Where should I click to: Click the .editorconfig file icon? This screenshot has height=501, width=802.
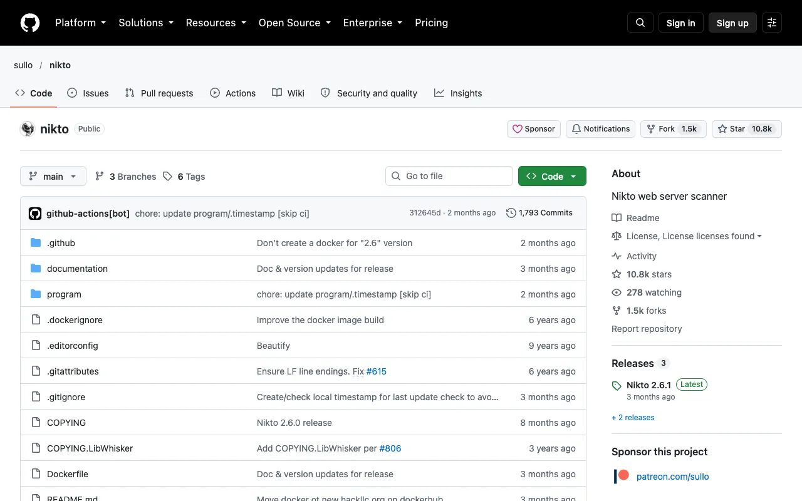tap(36, 346)
